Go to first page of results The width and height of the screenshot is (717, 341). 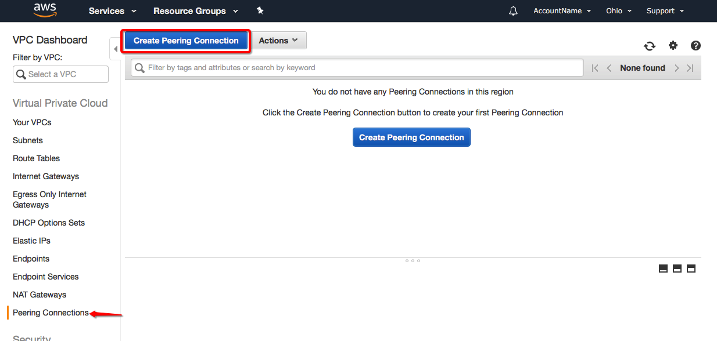pos(594,68)
